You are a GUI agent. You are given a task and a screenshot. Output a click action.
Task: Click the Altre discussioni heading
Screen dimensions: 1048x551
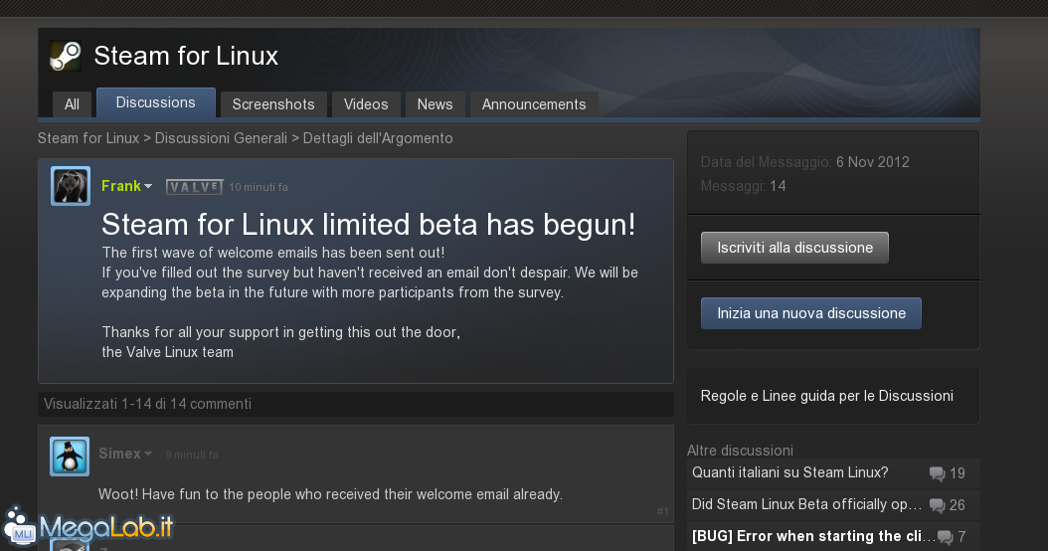tap(740, 450)
